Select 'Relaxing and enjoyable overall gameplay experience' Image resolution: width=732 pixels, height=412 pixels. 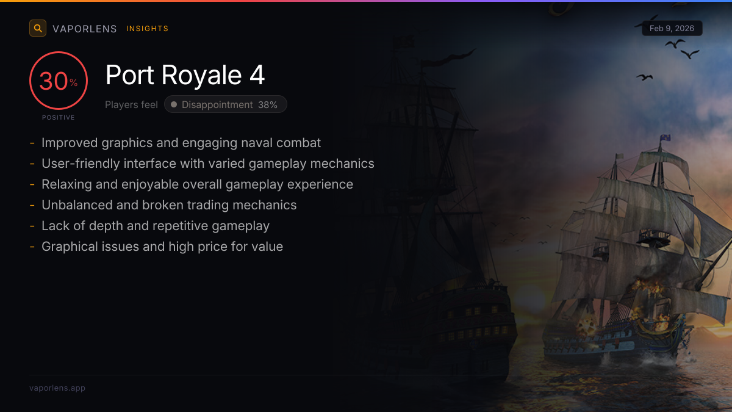(x=198, y=184)
